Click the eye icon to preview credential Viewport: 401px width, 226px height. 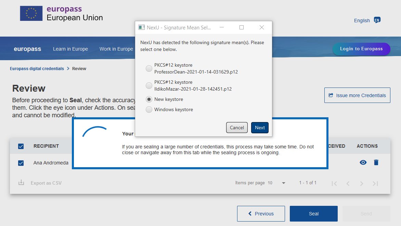click(x=363, y=162)
